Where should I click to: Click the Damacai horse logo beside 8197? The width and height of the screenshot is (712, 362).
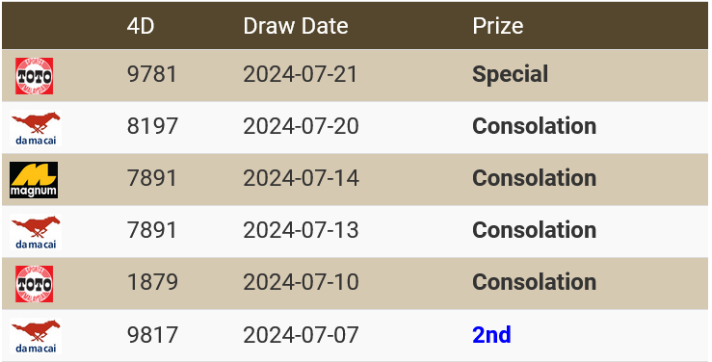point(36,128)
